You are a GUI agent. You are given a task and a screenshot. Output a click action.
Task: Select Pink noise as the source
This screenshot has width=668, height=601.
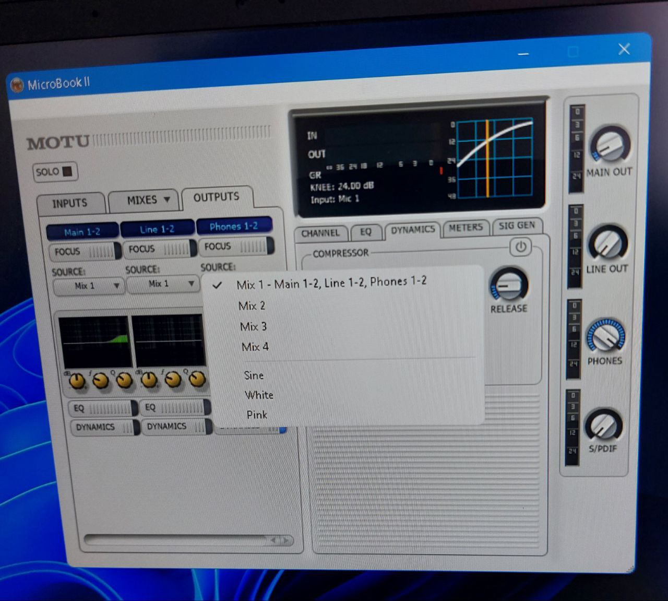[x=257, y=415]
